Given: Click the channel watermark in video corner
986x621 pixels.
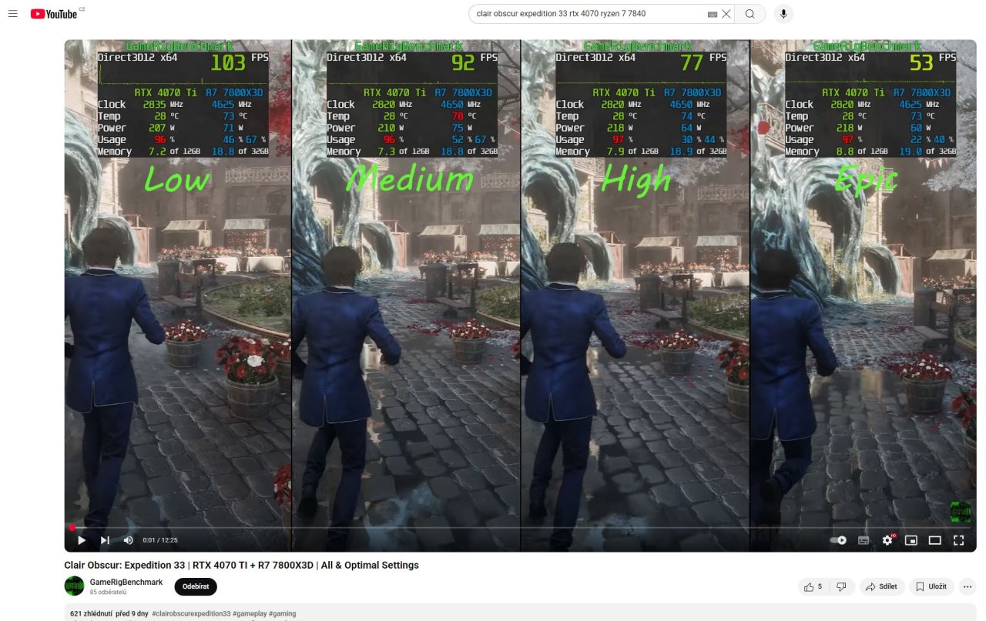Looking at the screenshot, I should click(961, 511).
